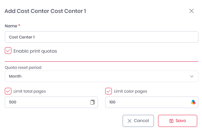
Task: Uncheck the Limit color pages checkbox
Action: coord(109,91)
